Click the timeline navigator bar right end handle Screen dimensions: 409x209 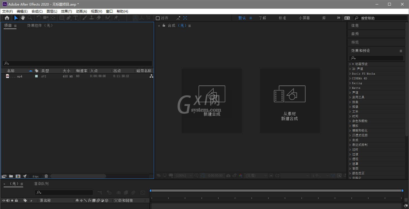(x=402, y=191)
